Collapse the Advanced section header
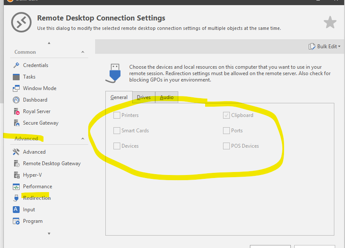Viewport: 345px width, 248px height. click(x=83, y=139)
